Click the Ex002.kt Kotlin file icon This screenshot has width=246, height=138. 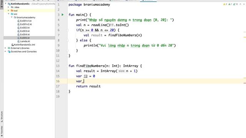[18, 28]
